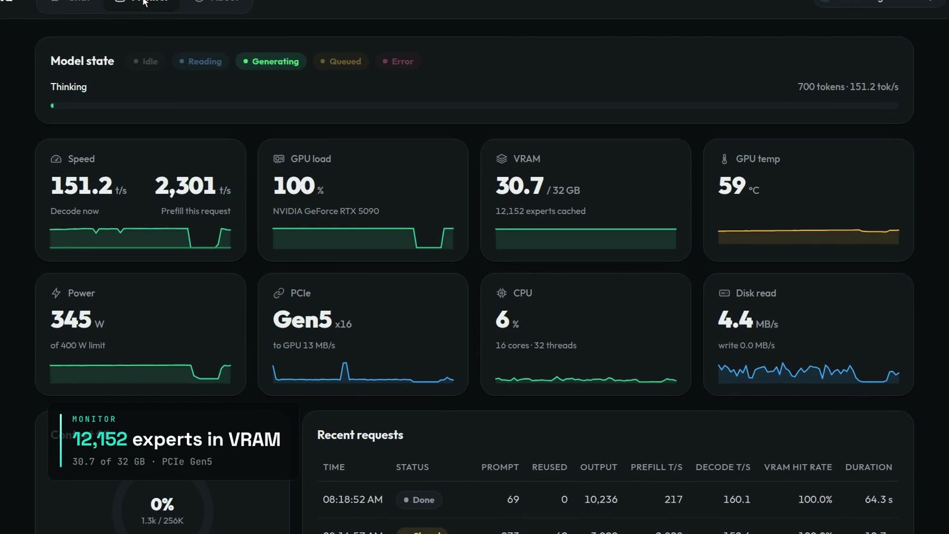Sort by the STATUS column header
Image resolution: width=949 pixels, height=534 pixels.
[412, 467]
